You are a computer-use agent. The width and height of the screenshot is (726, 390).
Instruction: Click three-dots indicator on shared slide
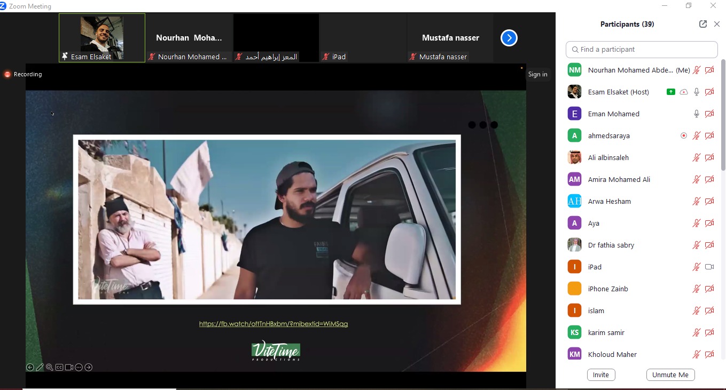(x=483, y=125)
